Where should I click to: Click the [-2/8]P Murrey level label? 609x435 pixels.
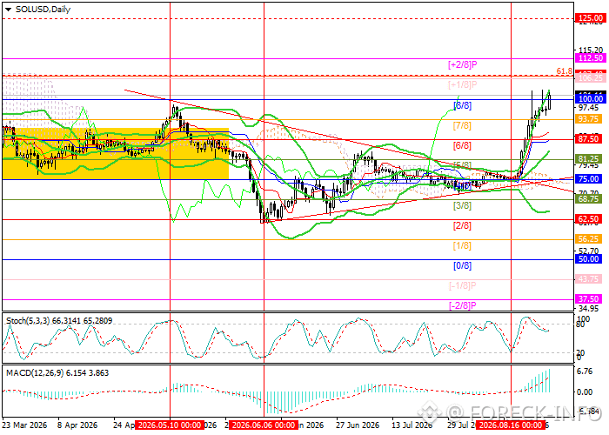pos(462,305)
